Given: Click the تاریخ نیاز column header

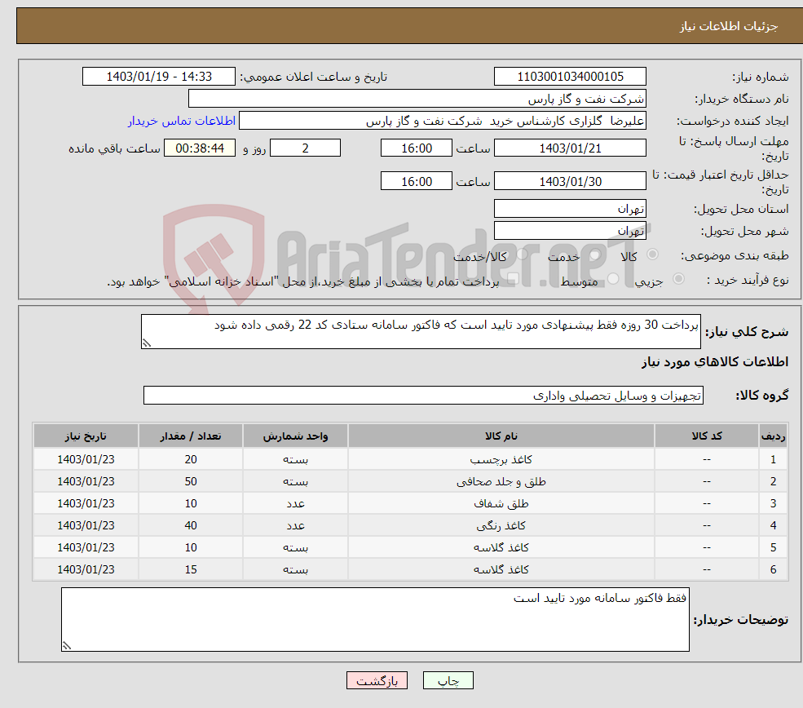Looking at the screenshot, I should click(x=86, y=436).
